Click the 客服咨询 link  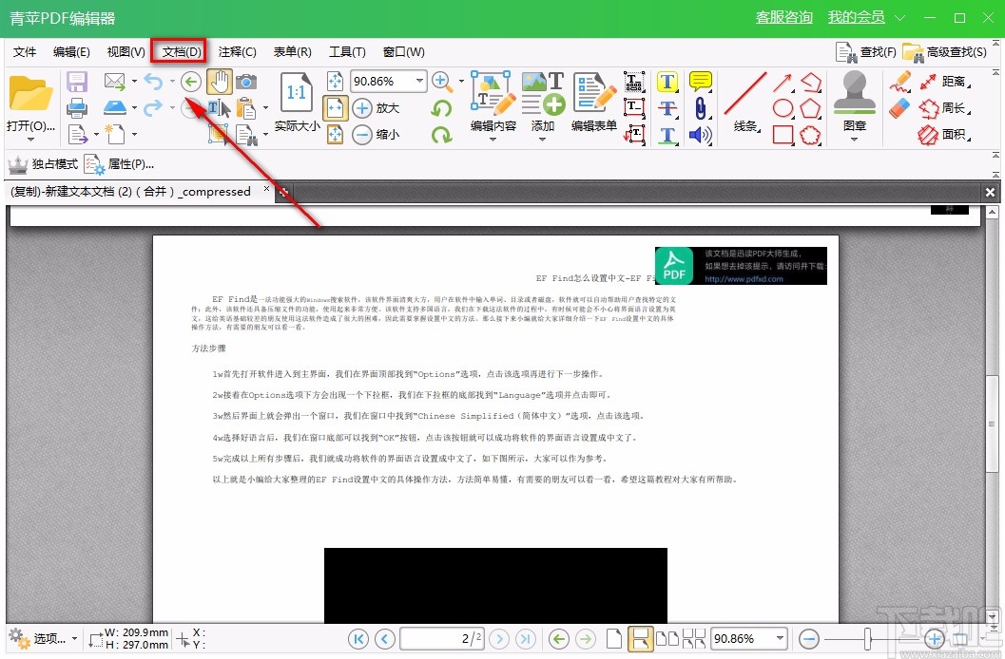pos(783,17)
